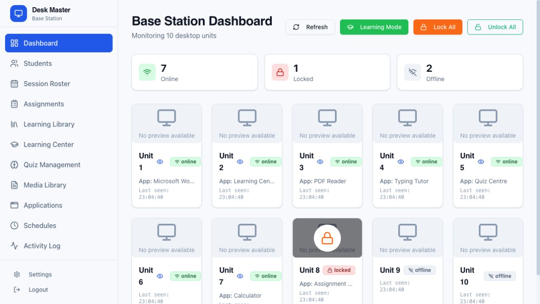Click the Refresh button
The height and width of the screenshot is (304, 540).
point(310,27)
